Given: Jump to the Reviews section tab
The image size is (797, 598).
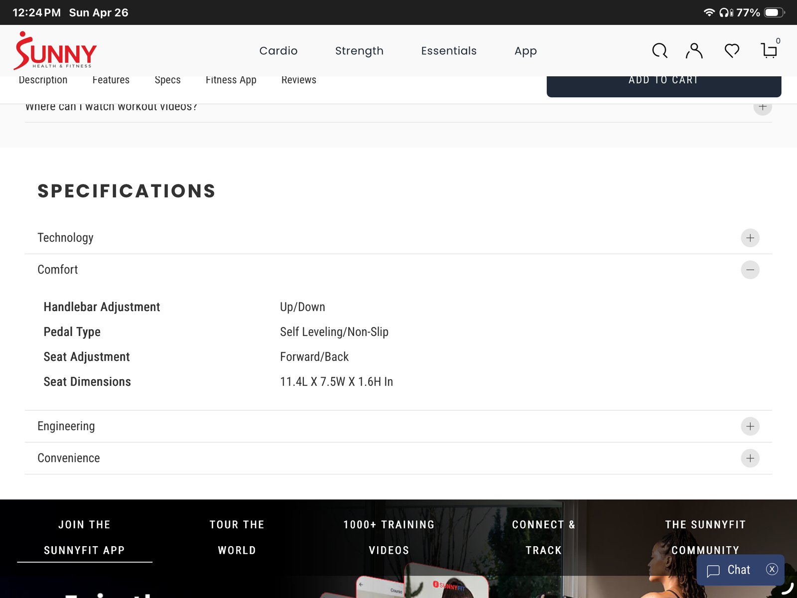Looking at the screenshot, I should [x=298, y=81].
